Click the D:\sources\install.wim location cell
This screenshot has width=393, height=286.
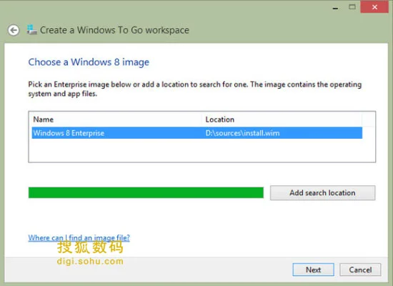click(243, 133)
